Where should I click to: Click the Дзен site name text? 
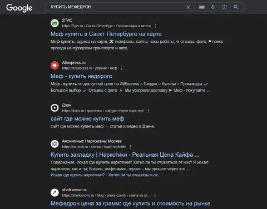click(x=67, y=105)
